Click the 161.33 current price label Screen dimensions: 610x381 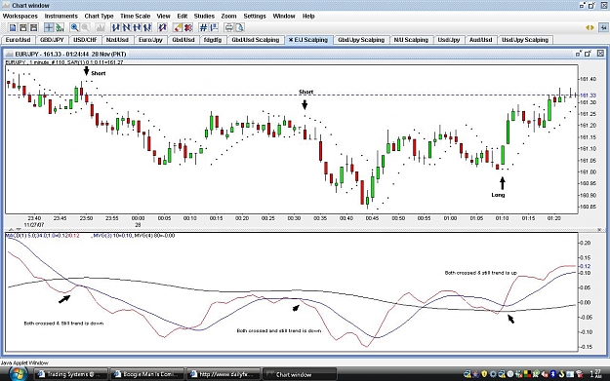[588, 95]
